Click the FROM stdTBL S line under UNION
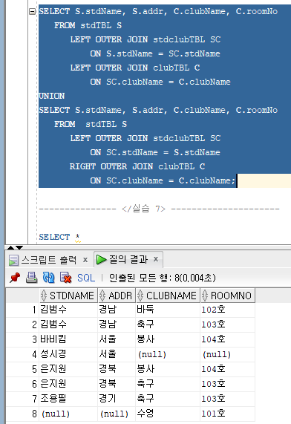 pos(91,125)
